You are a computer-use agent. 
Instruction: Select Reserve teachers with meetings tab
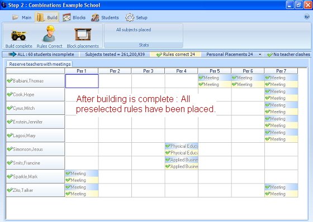40,64
